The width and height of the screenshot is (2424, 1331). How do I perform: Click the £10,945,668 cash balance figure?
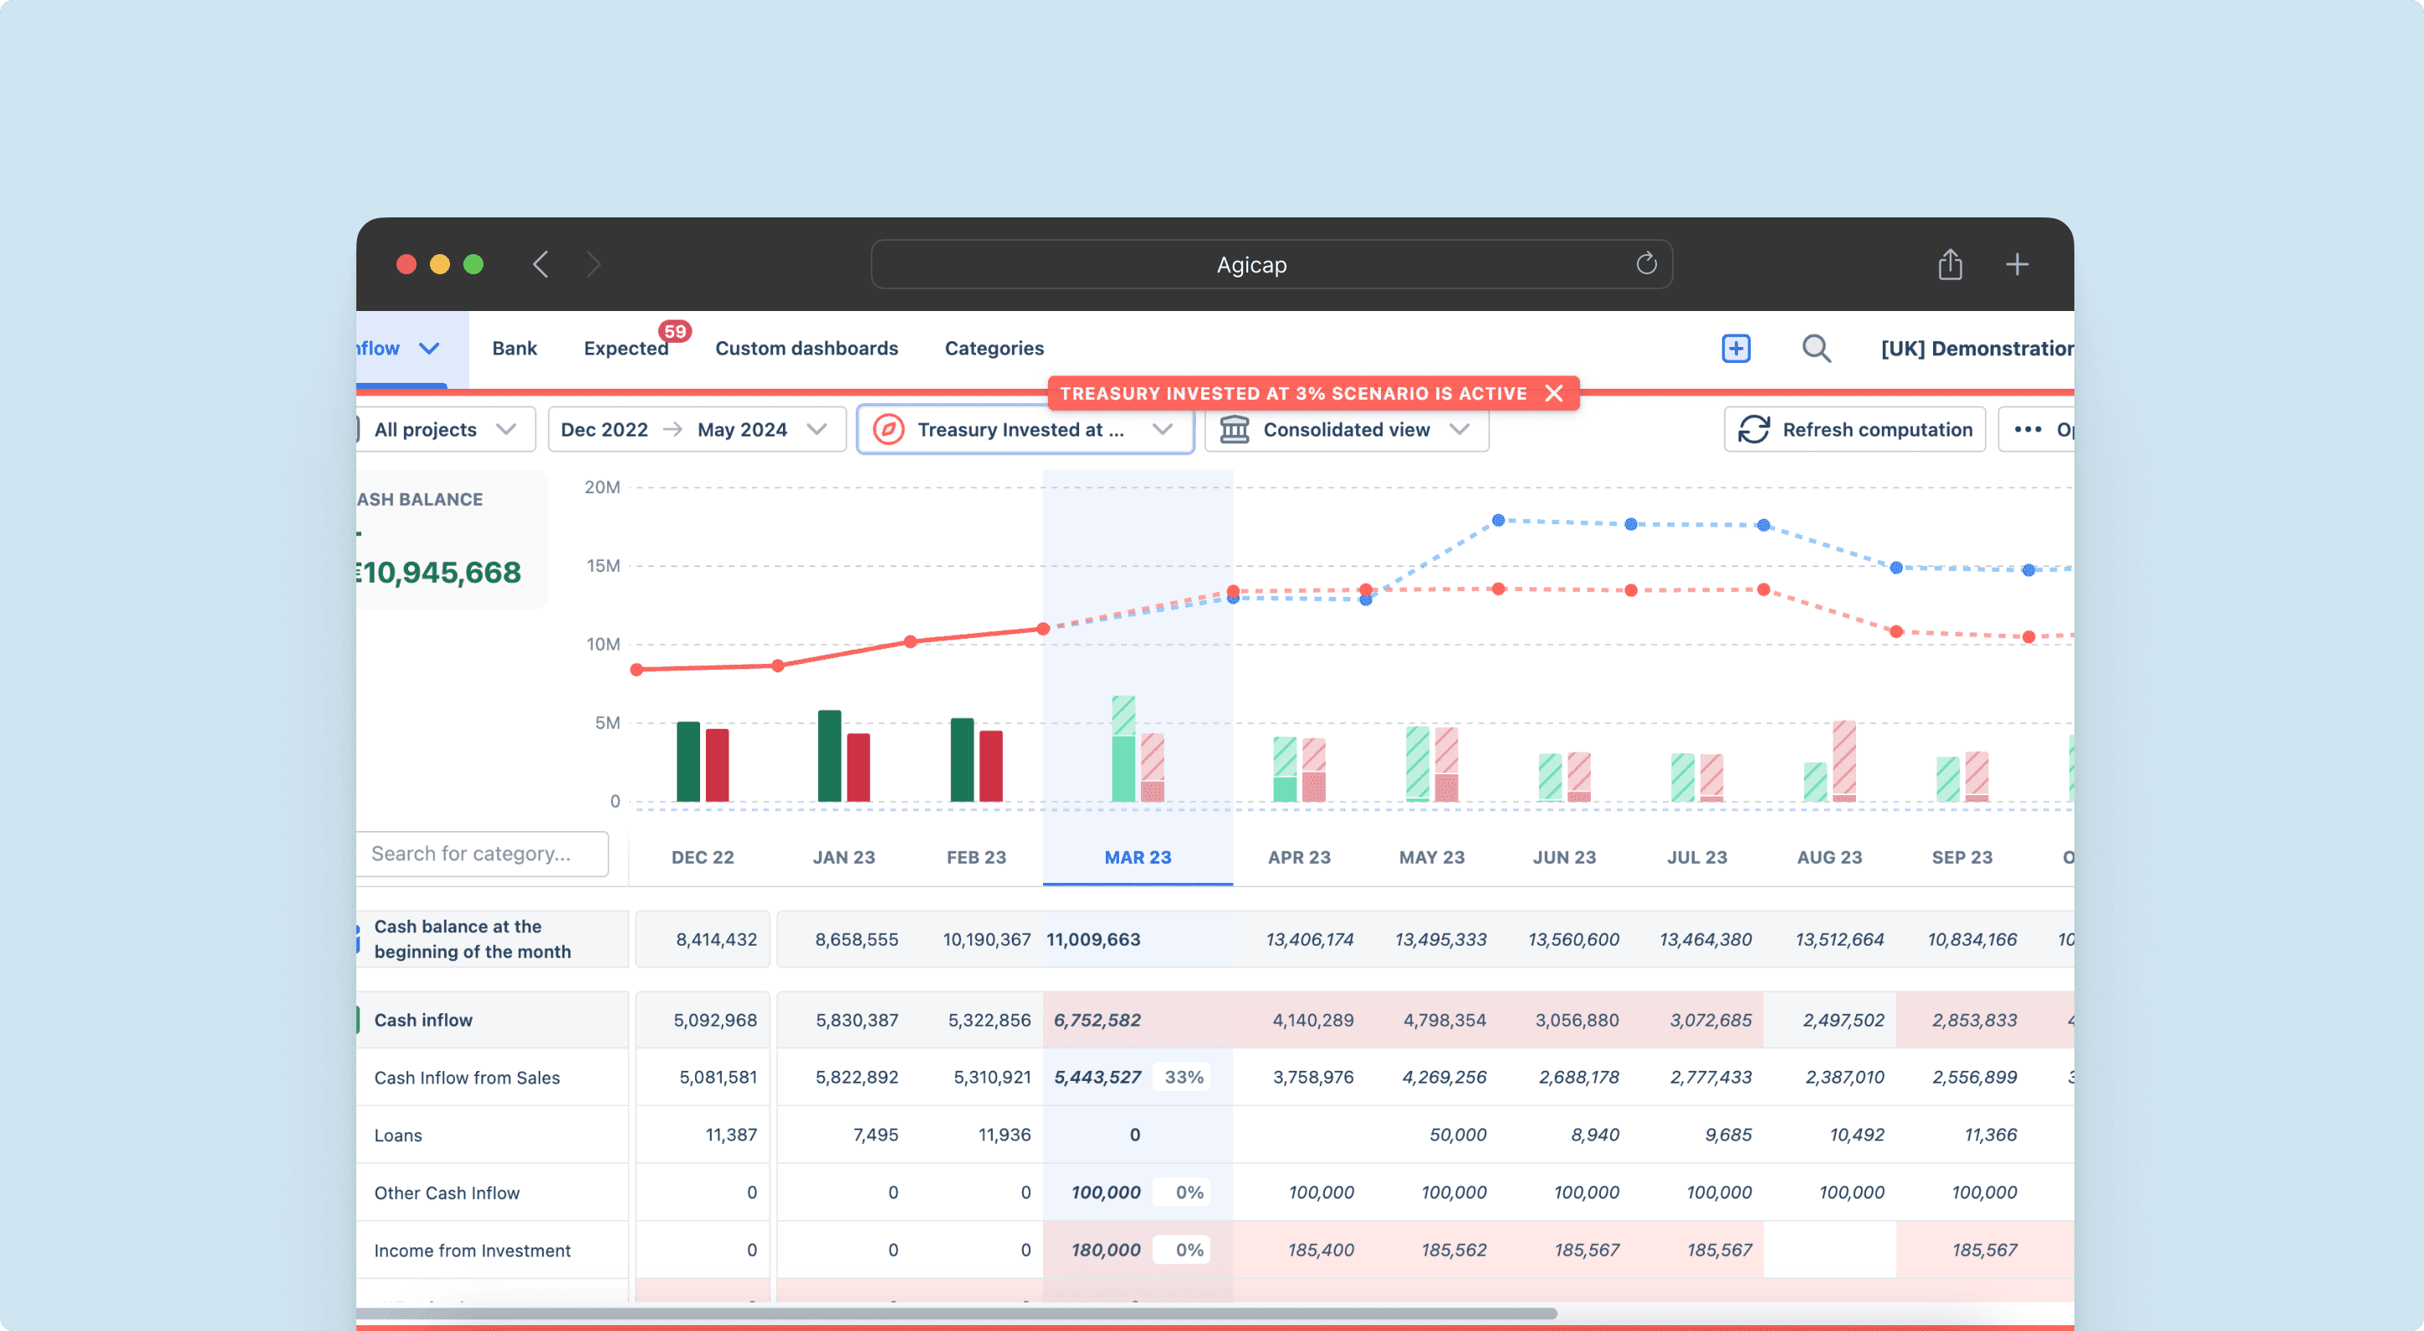pyautogui.click(x=439, y=572)
